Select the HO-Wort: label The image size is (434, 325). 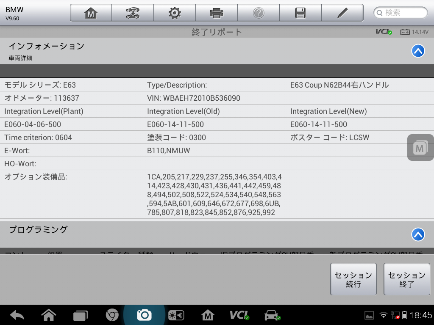pyautogui.click(x=20, y=164)
